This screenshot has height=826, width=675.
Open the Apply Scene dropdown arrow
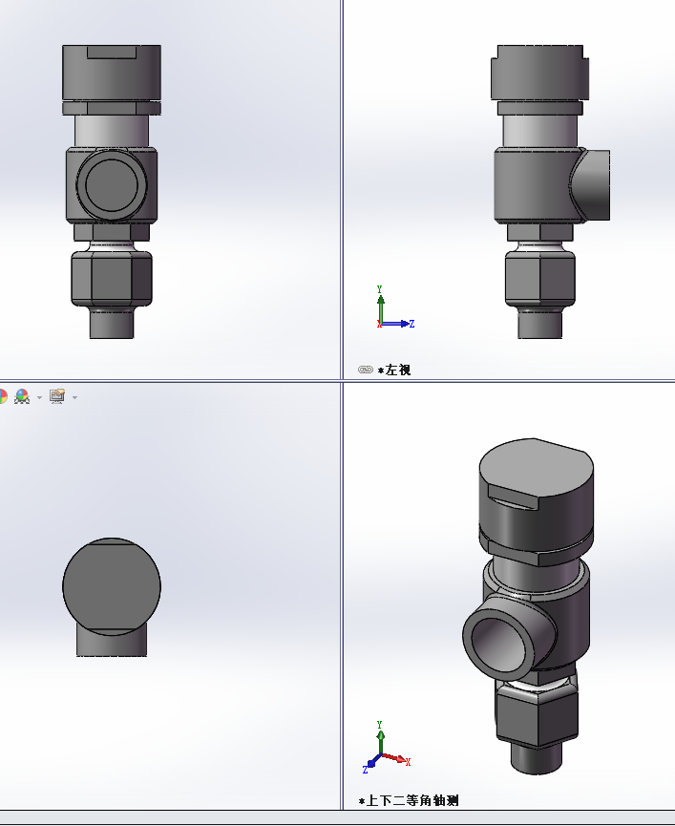coord(39,397)
